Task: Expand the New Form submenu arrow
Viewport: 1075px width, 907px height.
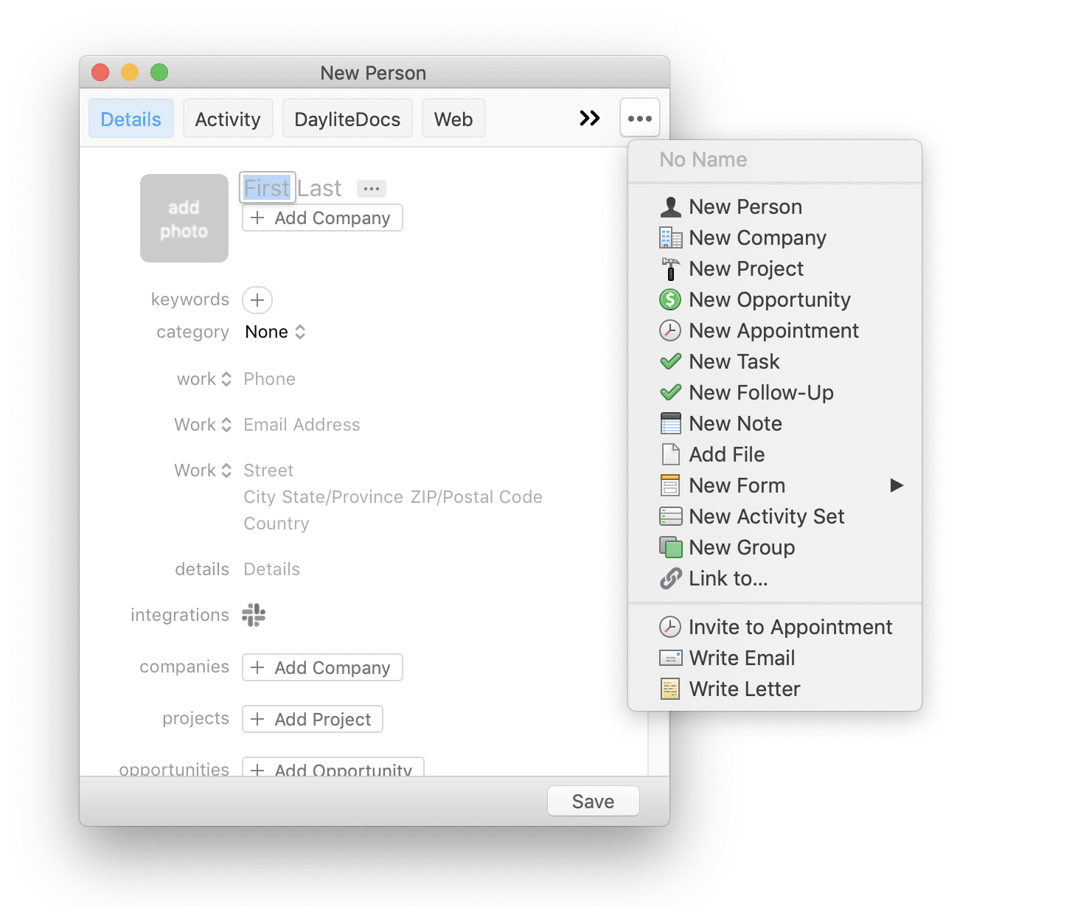Action: [x=897, y=485]
